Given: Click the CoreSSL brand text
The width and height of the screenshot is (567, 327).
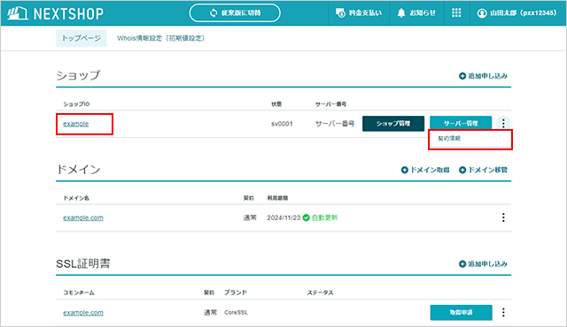Looking at the screenshot, I should [x=236, y=313].
